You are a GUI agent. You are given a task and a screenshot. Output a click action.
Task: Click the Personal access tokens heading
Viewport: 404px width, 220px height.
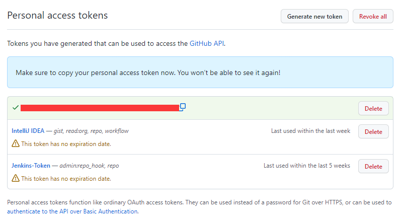(x=57, y=16)
